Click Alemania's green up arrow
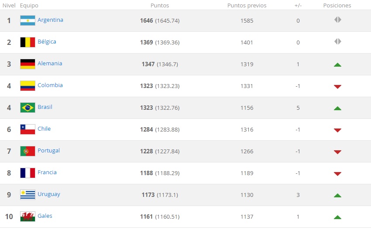 [x=337, y=64]
